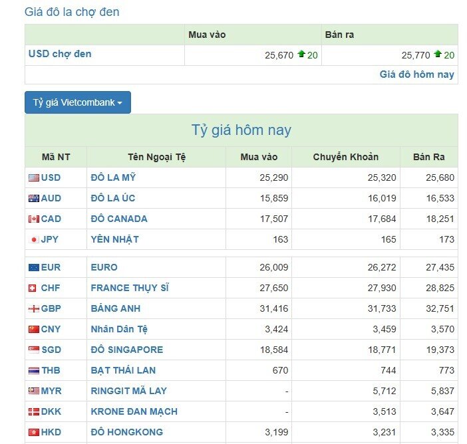This screenshot has width=467, height=444.
Task: Click the BẠT THÁI LAN currency name
Action: [x=123, y=370]
